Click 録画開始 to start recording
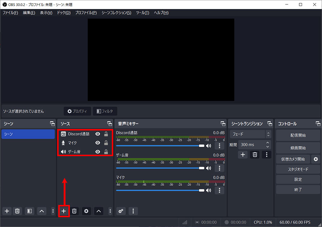Screen dimensions: 322x227 tap(298, 148)
